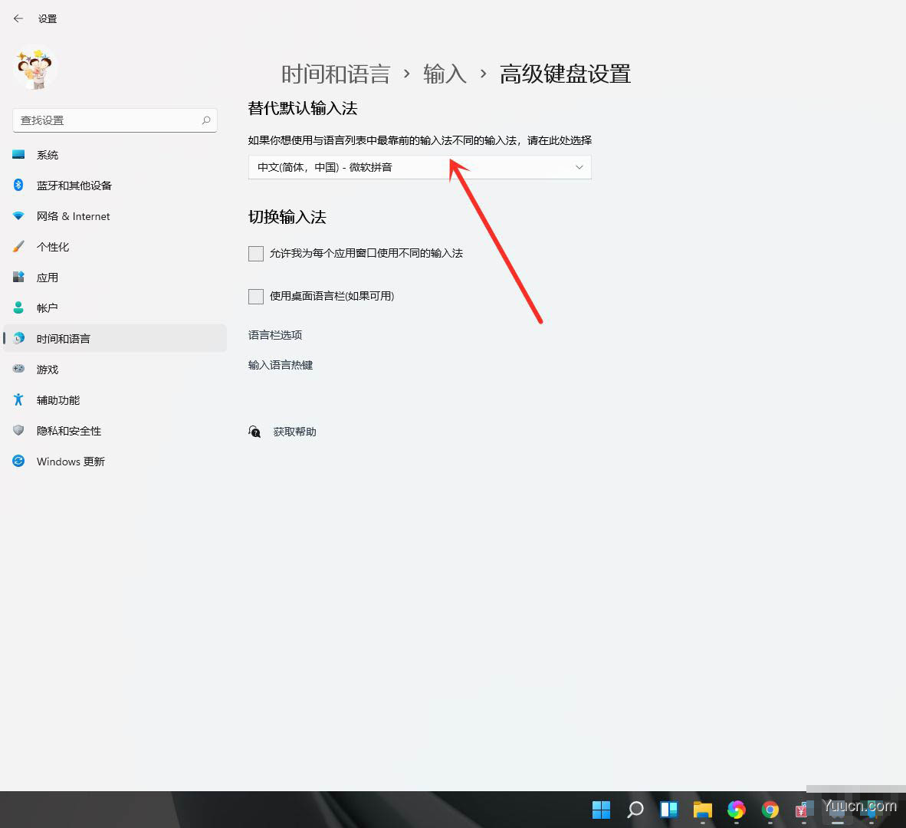Click the magnifier icon in the 查找设置 box
The image size is (906, 828).
click(x=206, y=120)
